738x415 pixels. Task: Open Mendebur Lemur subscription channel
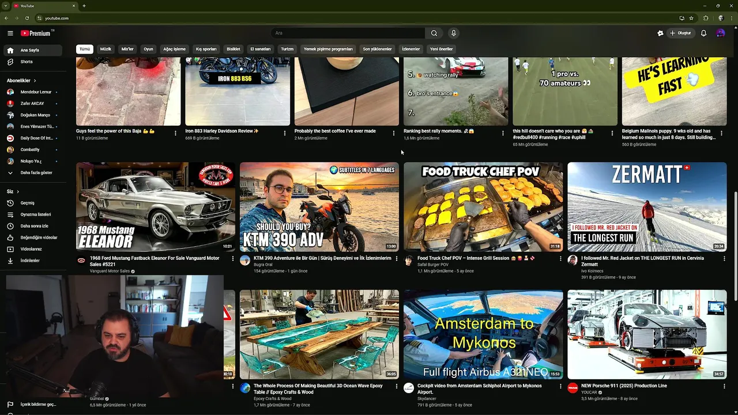click(32, 92)
